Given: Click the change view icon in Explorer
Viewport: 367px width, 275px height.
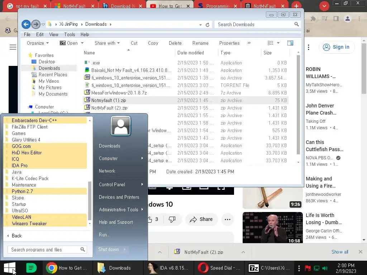Looking at the screenshot, I should coord(271,43).
